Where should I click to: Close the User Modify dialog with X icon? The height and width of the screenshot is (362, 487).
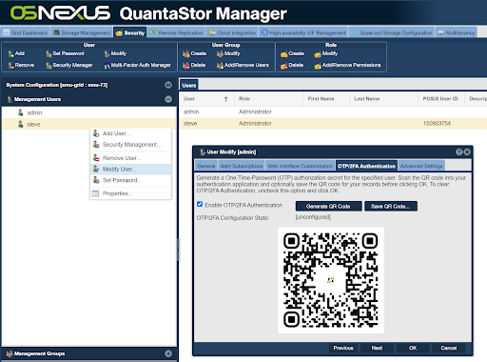[x=467, y=152]
